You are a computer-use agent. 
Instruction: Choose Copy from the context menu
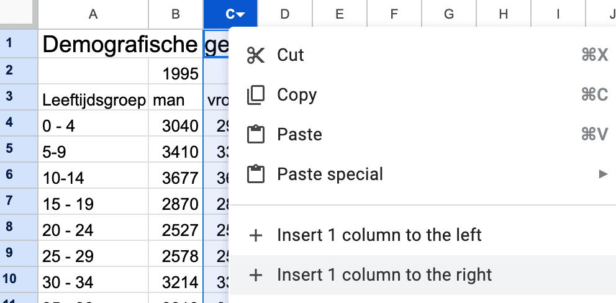pos(297,95)
